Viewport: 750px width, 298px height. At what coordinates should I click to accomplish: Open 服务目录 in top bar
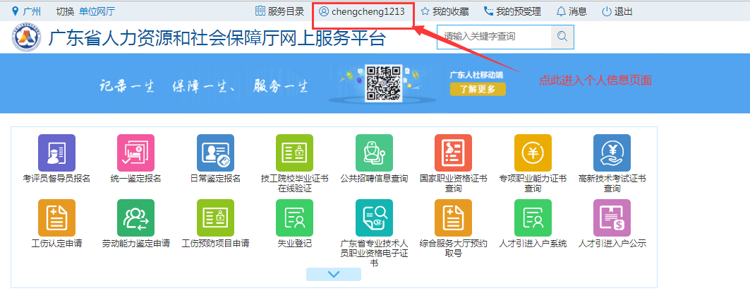(280, 11)
